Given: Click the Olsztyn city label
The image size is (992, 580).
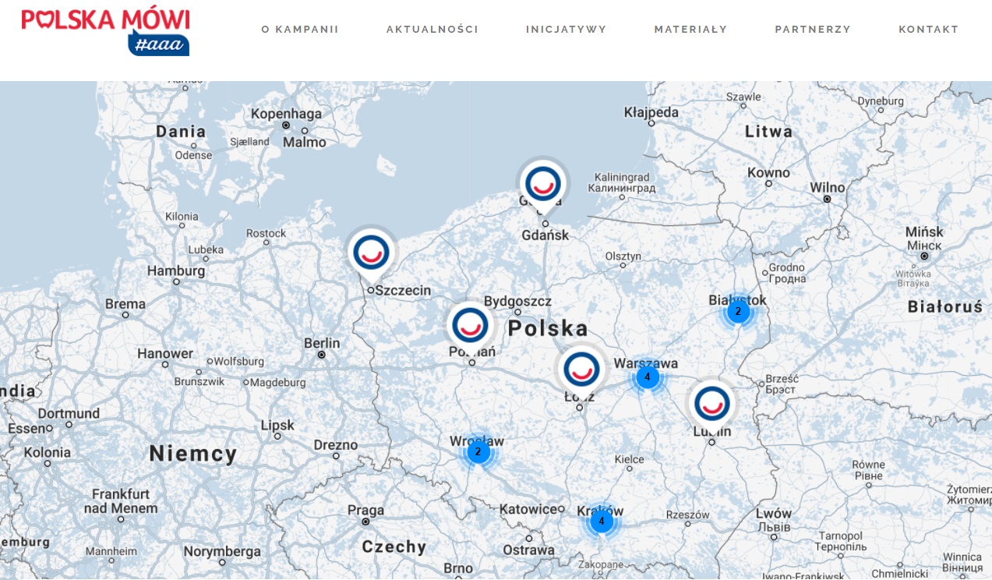Looking at the screenshot, I should (x=623, y=256).
